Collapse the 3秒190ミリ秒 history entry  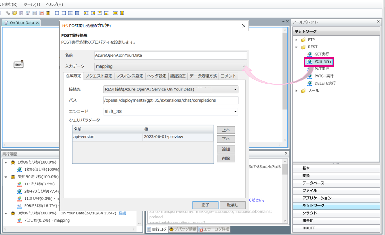6,177
